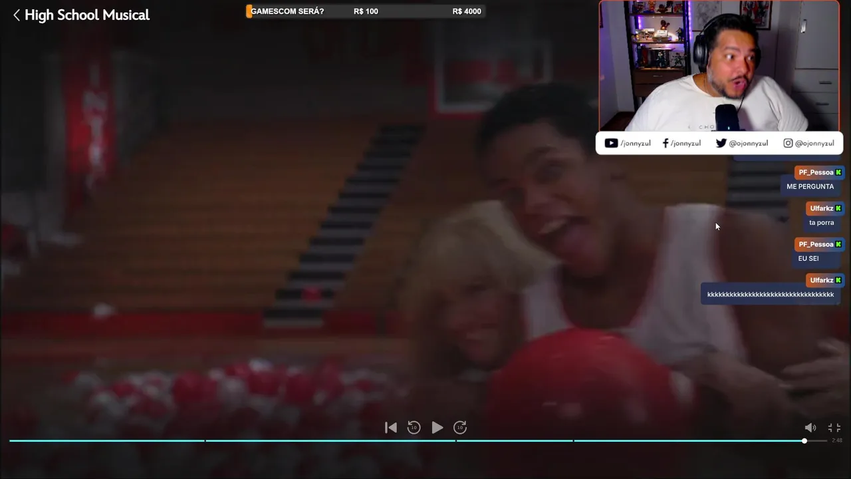Click the ME PERGUNTA chat message

(x=810, y=186)
